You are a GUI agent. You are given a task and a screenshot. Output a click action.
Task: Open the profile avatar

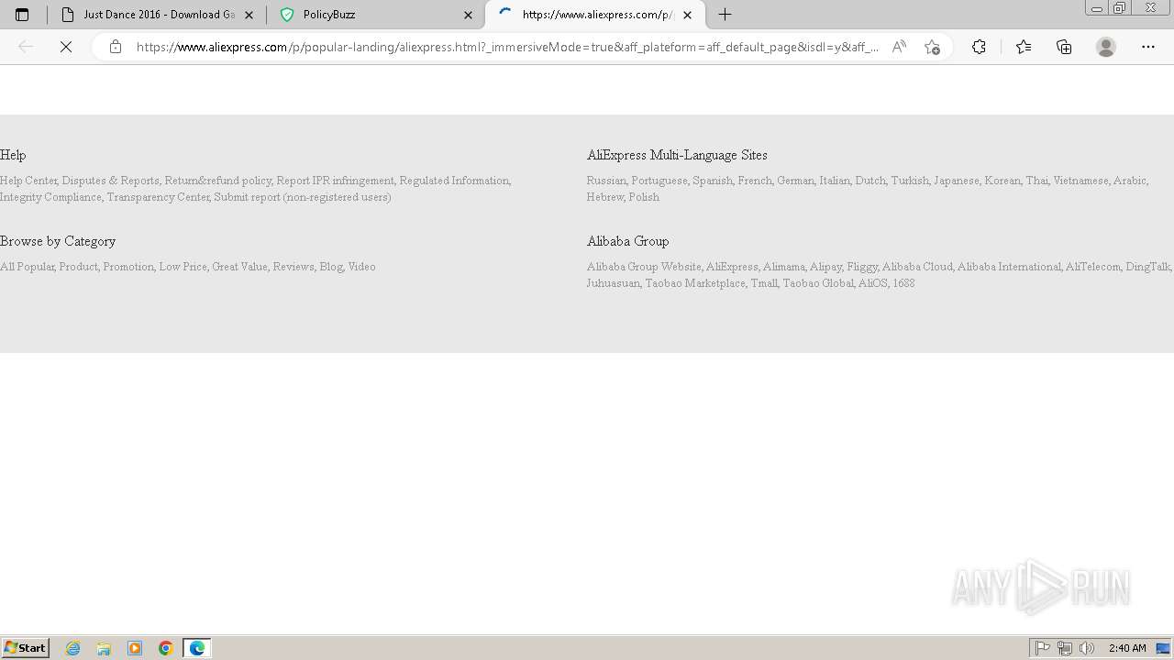click(1106, 47)
